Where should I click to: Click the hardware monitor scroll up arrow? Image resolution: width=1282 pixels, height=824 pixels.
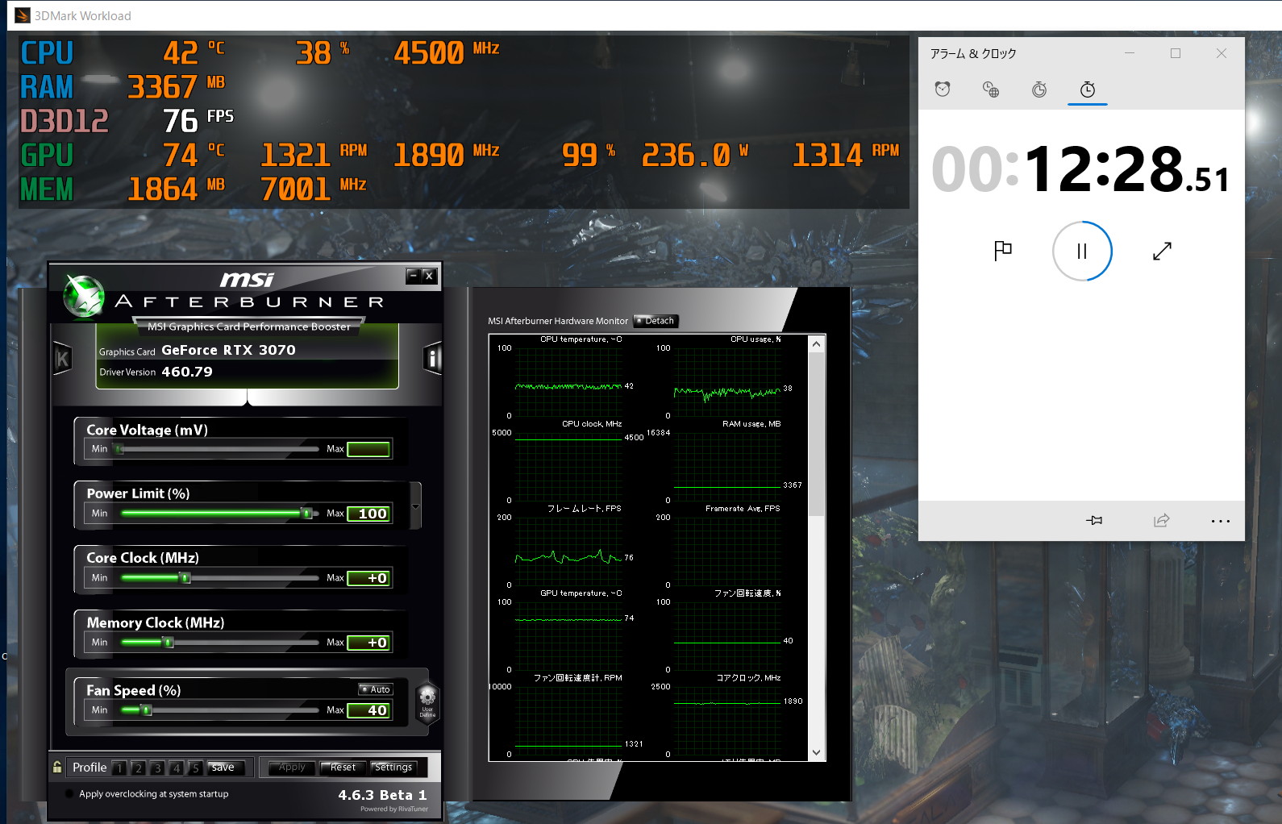816,344
